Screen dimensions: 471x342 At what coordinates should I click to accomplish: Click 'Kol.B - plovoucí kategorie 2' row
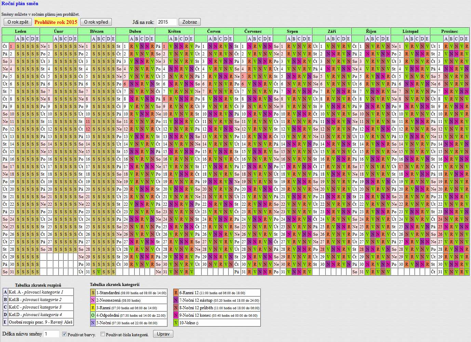click(38, 300)
